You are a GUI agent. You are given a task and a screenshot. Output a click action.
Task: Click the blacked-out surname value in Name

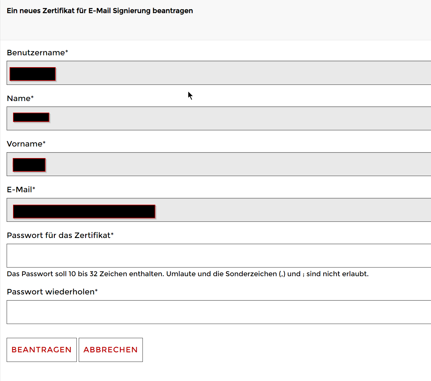(31, 117)
